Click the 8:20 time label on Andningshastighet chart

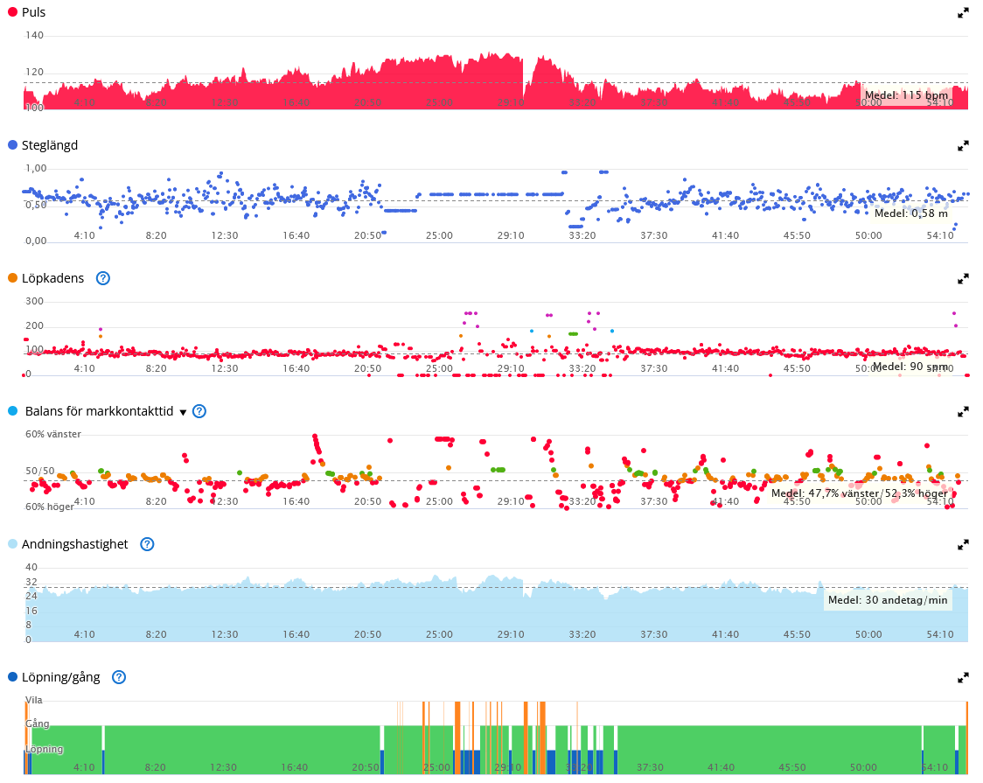pos(156,633)
